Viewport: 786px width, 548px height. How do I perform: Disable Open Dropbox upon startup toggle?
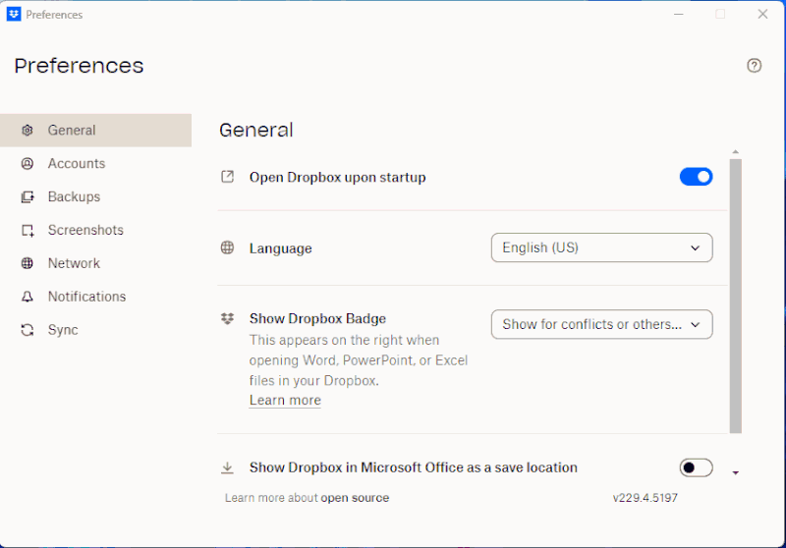[x=696, y=177]
